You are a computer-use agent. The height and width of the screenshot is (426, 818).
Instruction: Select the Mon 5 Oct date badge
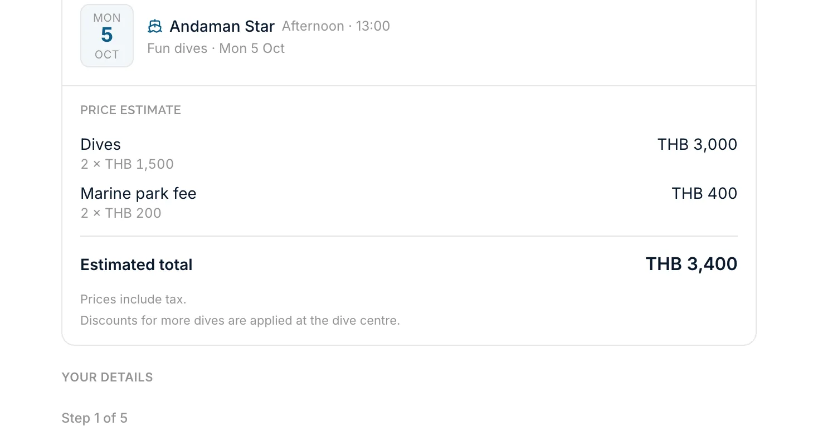point(107,36)
